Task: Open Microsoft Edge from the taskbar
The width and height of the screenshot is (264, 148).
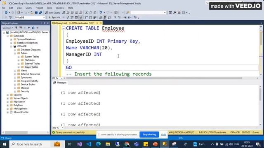Action: [98, 144]
